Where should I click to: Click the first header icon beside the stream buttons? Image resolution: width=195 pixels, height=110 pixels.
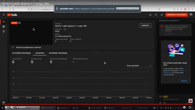tap(150, 15)
